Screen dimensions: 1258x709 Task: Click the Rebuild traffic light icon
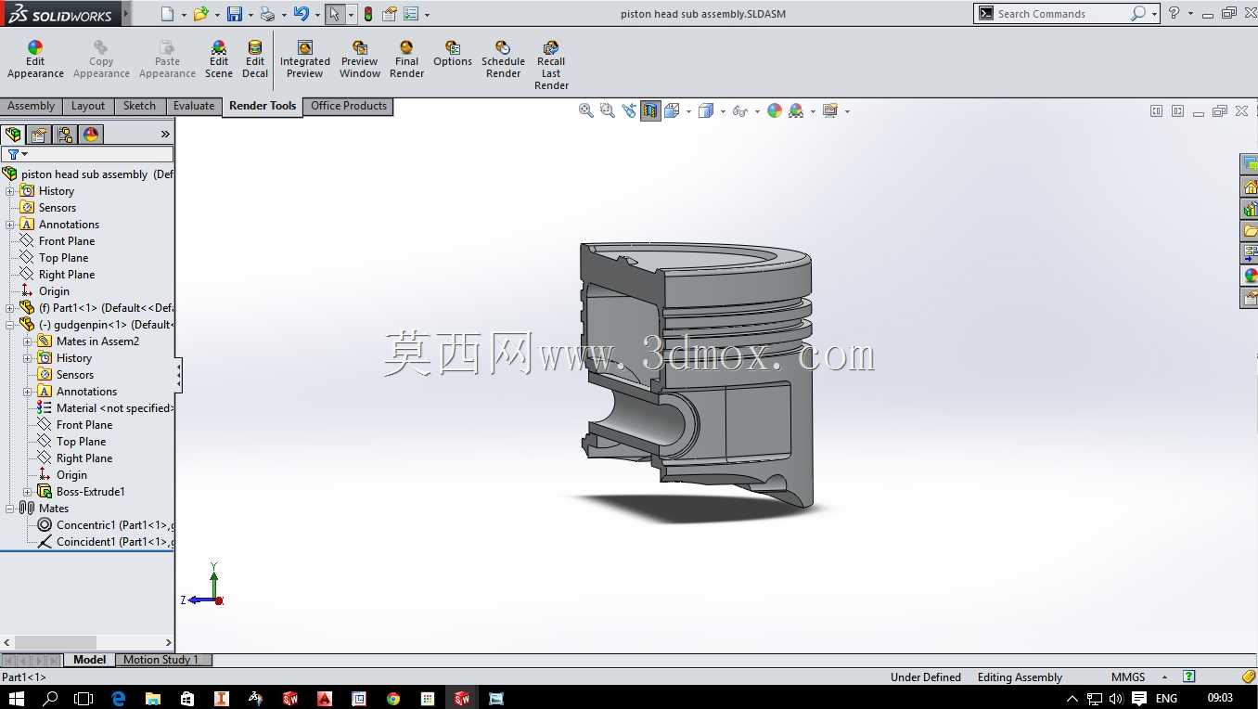click(368, 14)
